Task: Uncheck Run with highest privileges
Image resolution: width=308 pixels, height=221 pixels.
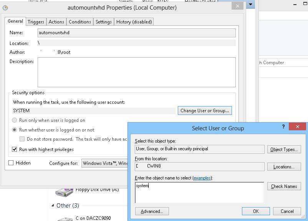Action: [14, 150]
